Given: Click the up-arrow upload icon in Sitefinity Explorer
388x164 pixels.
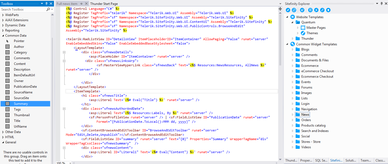Looking at the screenshot, I should pos(328,10).
